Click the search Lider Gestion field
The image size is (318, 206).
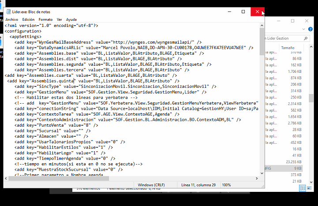(282, 38)
